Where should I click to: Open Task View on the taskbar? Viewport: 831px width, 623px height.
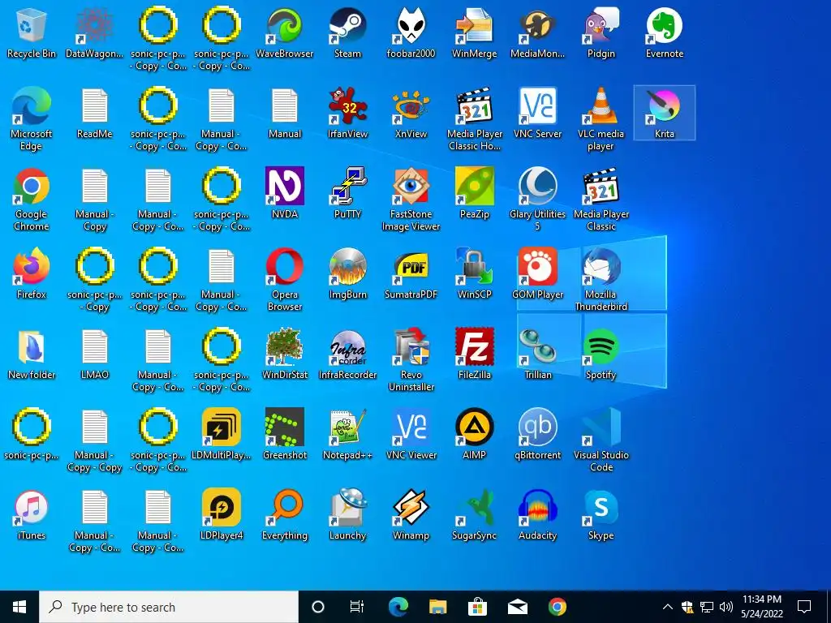pyautogui.click(x=357, y=607)
